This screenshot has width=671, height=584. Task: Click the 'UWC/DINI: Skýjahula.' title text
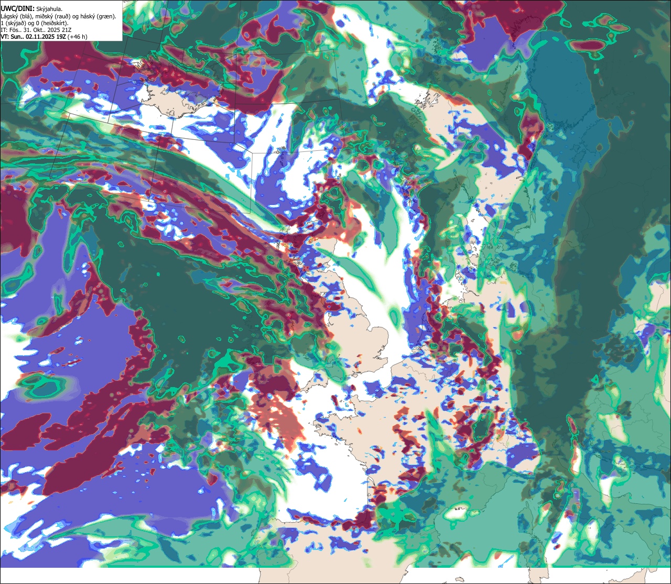click(31, 9)
